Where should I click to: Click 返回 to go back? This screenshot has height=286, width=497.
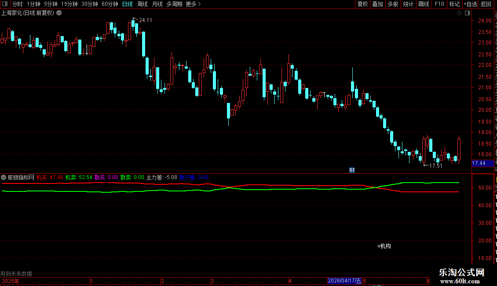(x=486, y=4)
